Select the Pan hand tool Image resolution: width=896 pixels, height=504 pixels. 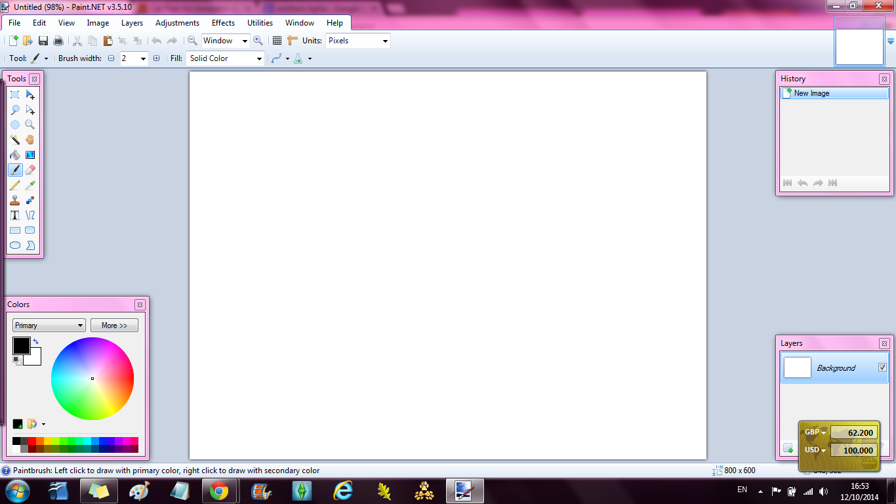pyautogui.click(x=30, y=140)
